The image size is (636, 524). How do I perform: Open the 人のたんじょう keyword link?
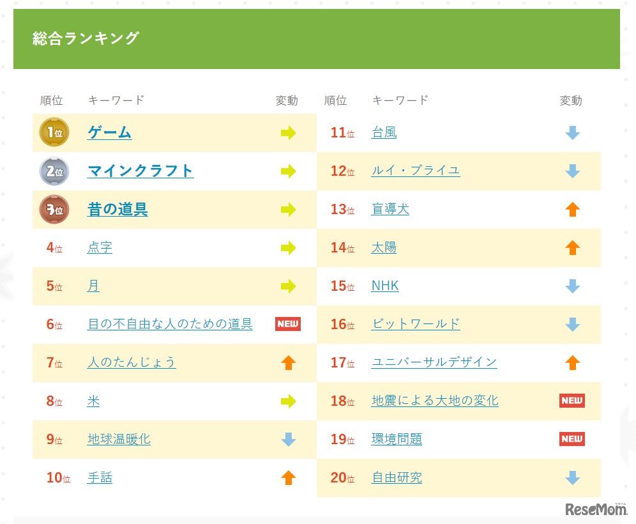pos(132,362)
